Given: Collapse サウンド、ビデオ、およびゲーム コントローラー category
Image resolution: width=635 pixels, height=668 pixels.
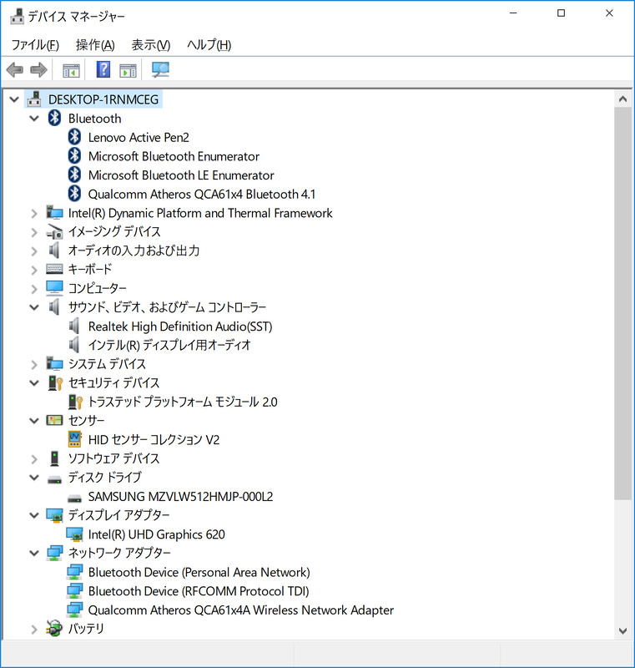Looking at the screenshot, I should tap(34, 307).
